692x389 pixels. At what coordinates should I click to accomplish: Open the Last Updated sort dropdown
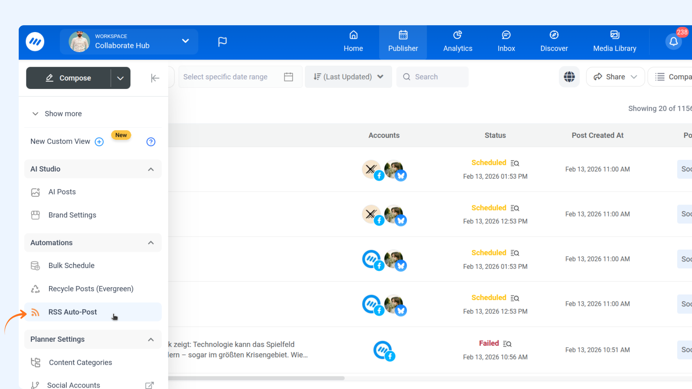pos(348,77)
